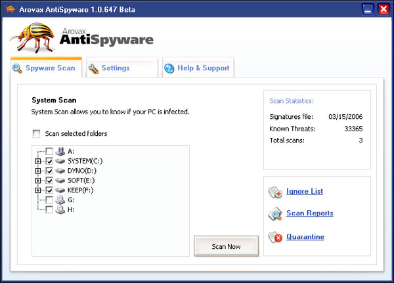Open the Scan Reports link

coord(310,213)
